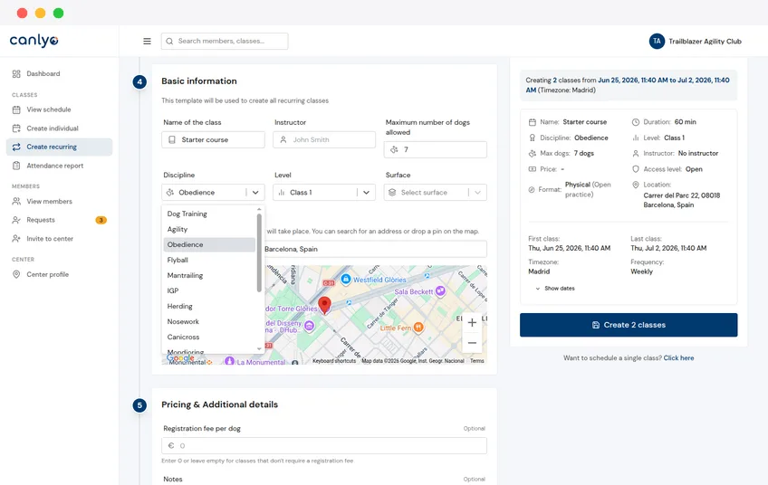
Task: Open the Level dropdown
Action: (324, 193)
